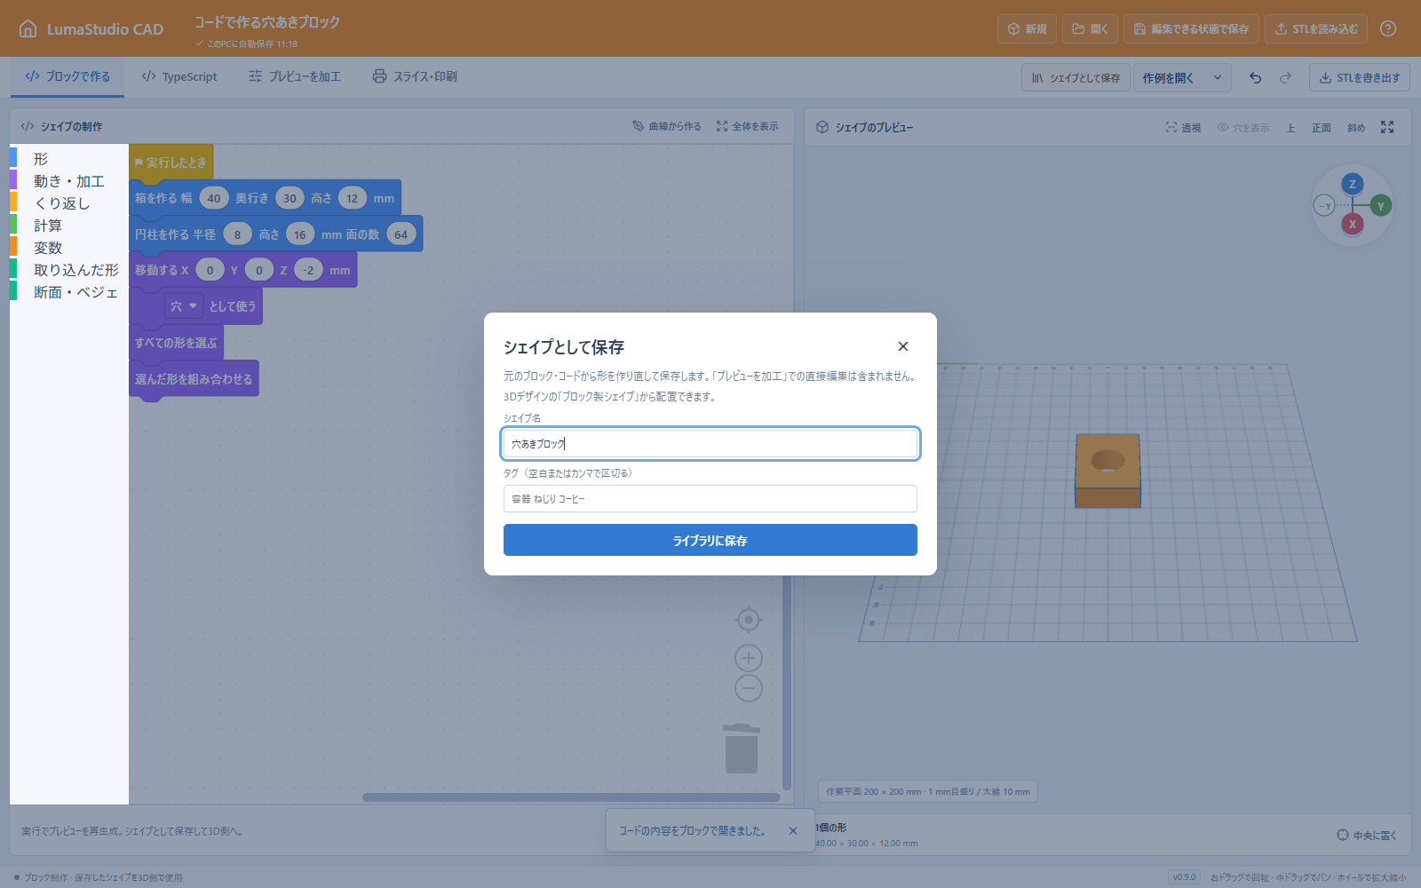Select the 斜め diagonal view button
1421x888 pixels.
(1355, 128)
